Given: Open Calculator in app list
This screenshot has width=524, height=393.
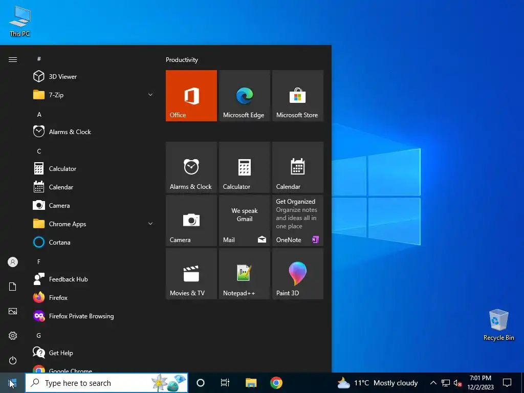Looking at the screenshot, I should [93, 168].
